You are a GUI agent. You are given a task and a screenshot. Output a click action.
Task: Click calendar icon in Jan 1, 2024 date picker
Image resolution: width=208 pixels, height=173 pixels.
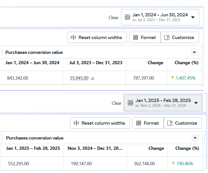(127, 17)
